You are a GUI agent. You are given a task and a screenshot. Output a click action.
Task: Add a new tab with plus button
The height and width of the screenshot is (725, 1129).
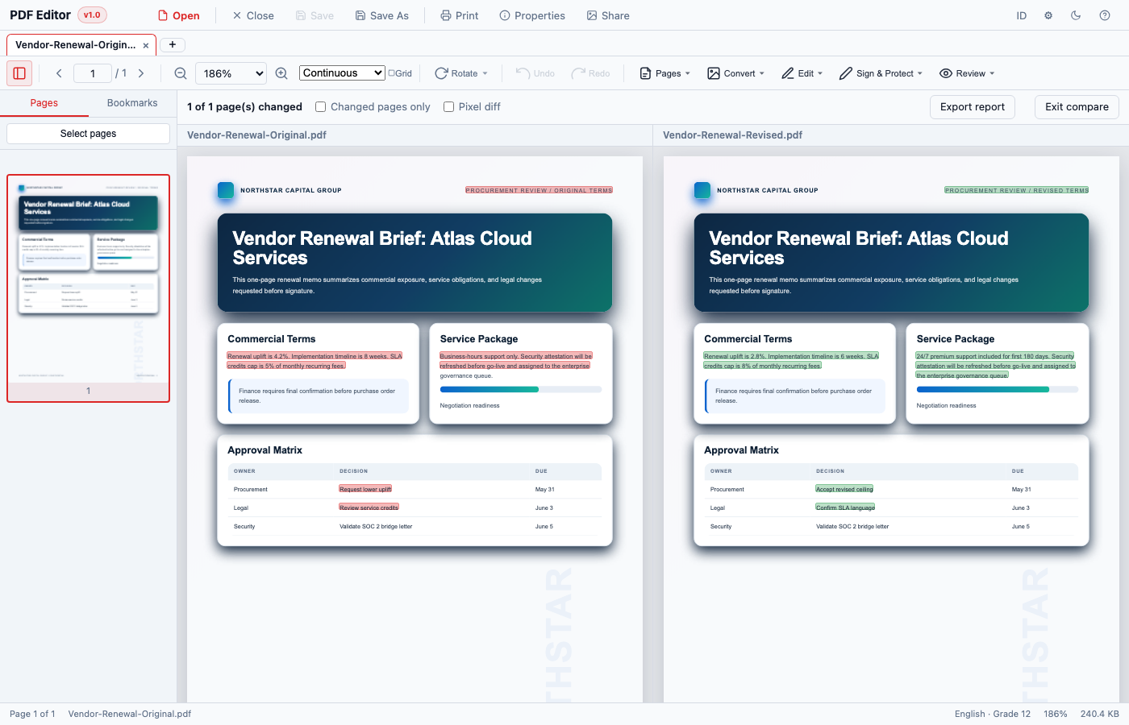173,44
